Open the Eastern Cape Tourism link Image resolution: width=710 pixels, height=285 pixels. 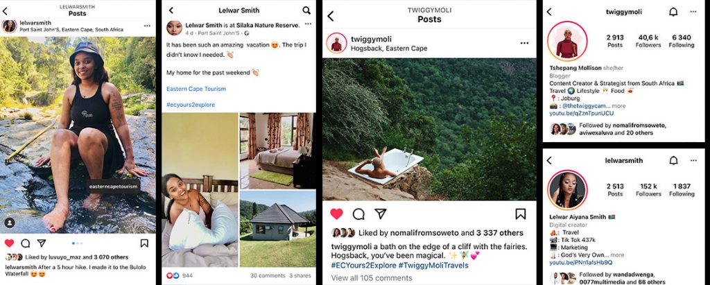196,89
